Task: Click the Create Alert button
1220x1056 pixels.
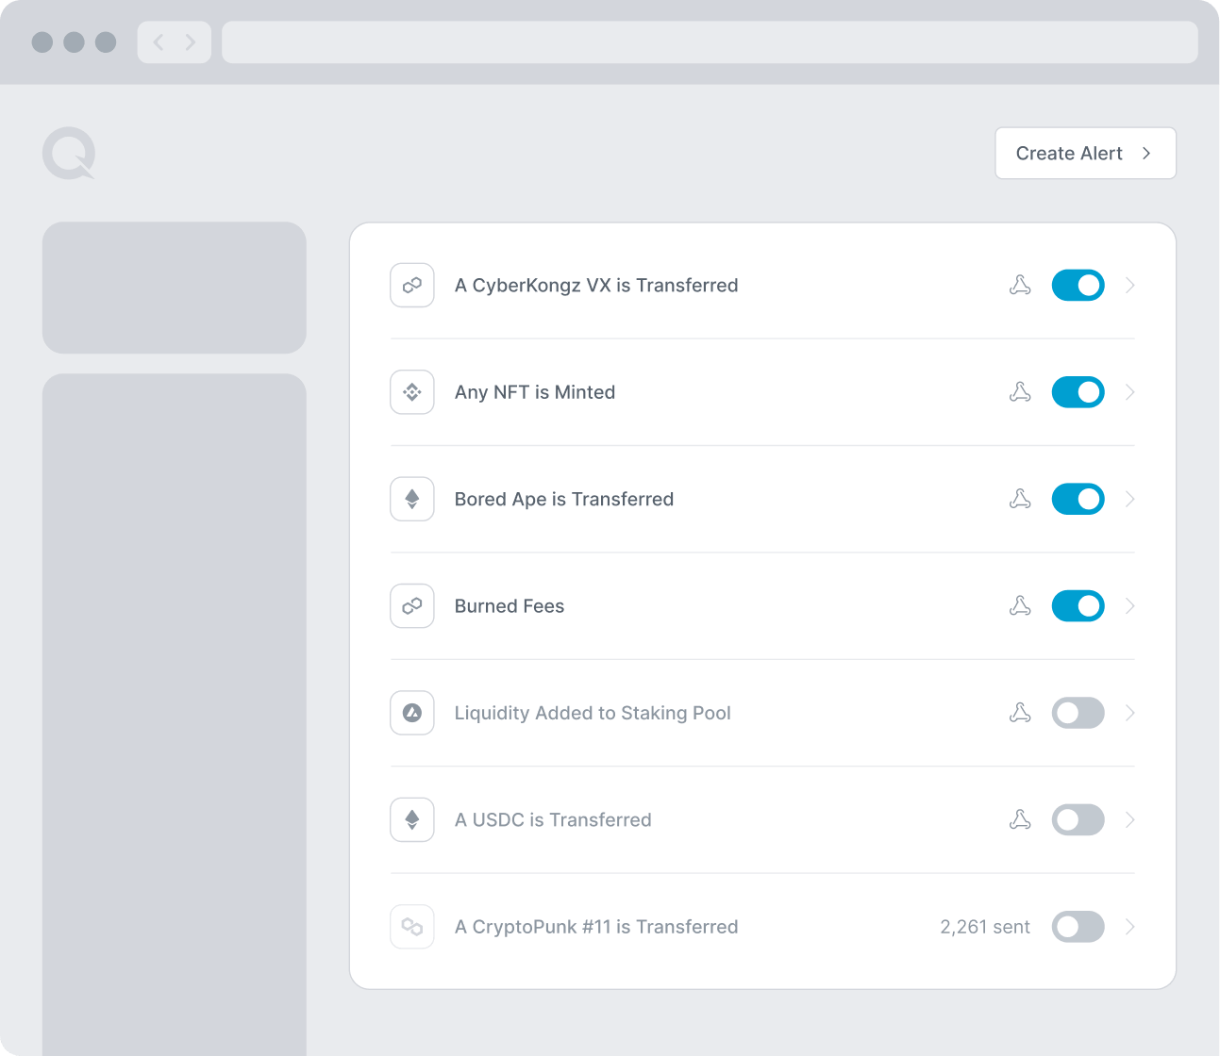Action: click(1085, 153)
